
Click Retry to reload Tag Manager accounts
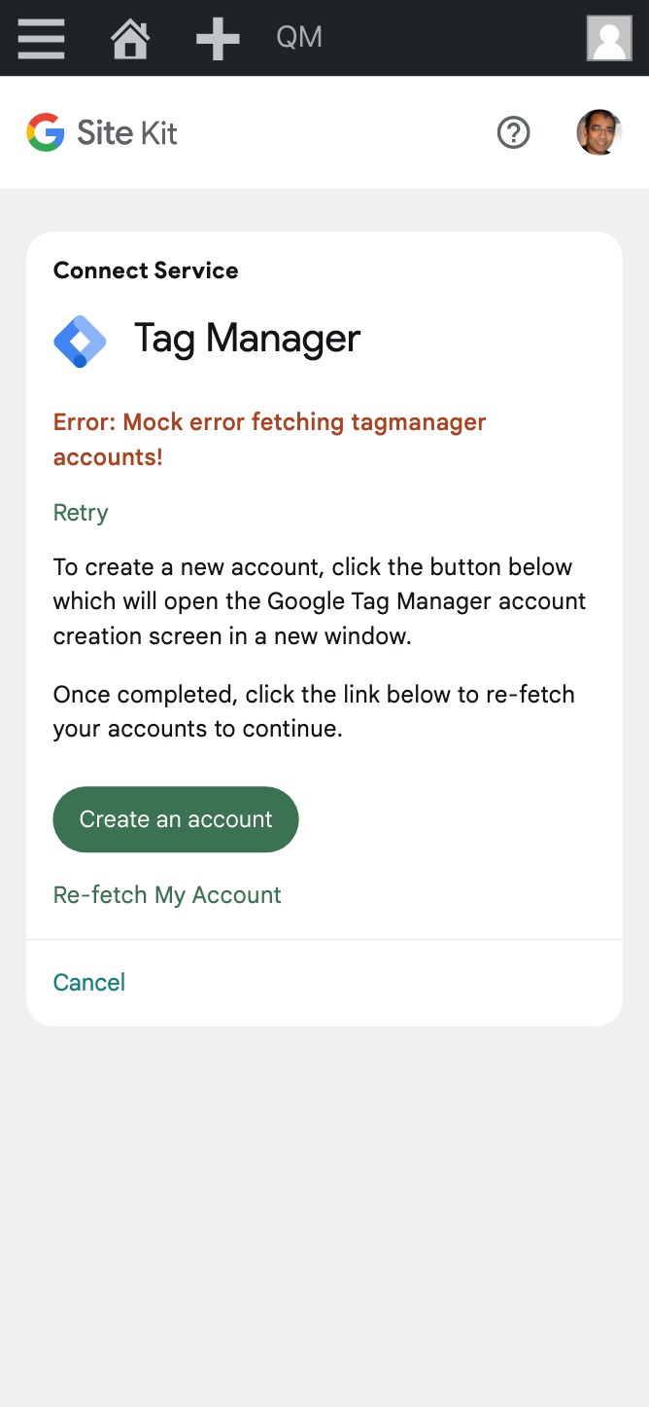tap(80, 513)
